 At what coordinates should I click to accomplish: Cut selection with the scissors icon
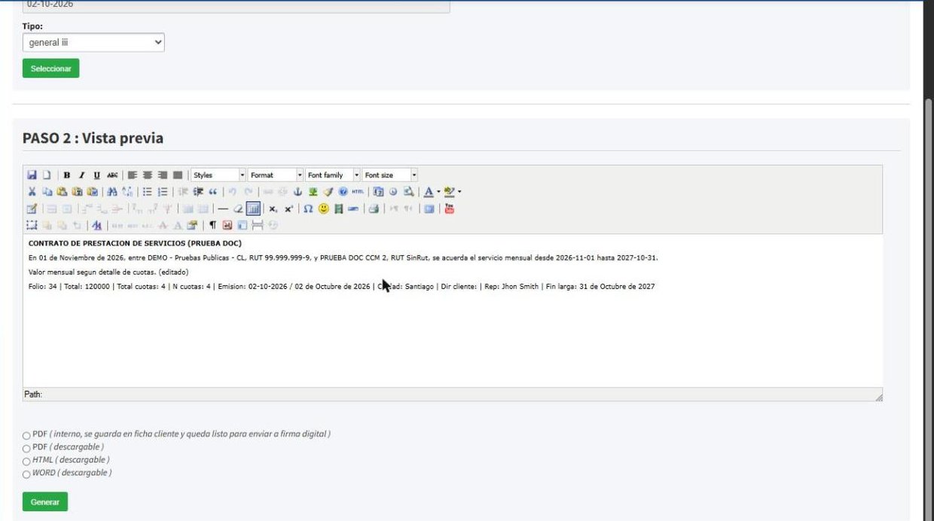pyautogui.click(x=32, y=192)
